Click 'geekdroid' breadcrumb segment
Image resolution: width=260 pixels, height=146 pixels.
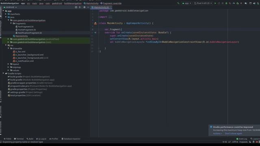(57, 3)
